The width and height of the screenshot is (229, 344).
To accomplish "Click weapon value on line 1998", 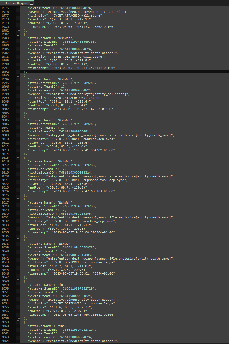I will (88, 94).
